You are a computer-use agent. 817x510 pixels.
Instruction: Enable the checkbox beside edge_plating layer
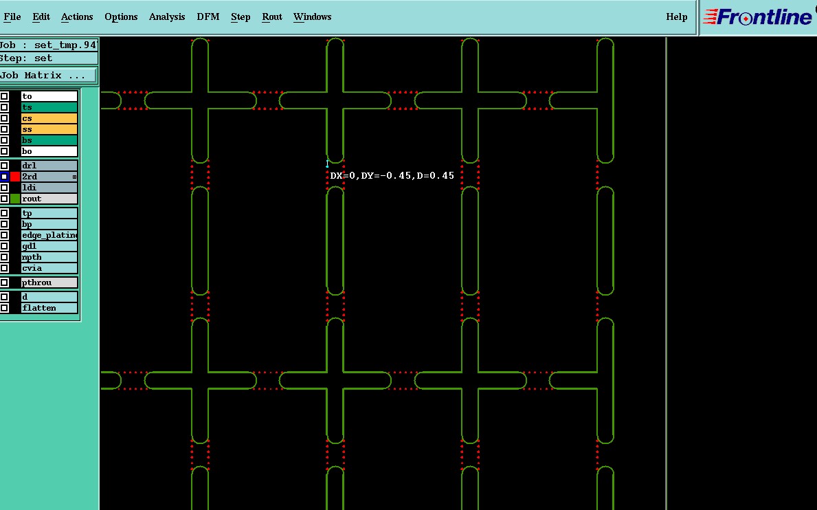tap(4, 235)
